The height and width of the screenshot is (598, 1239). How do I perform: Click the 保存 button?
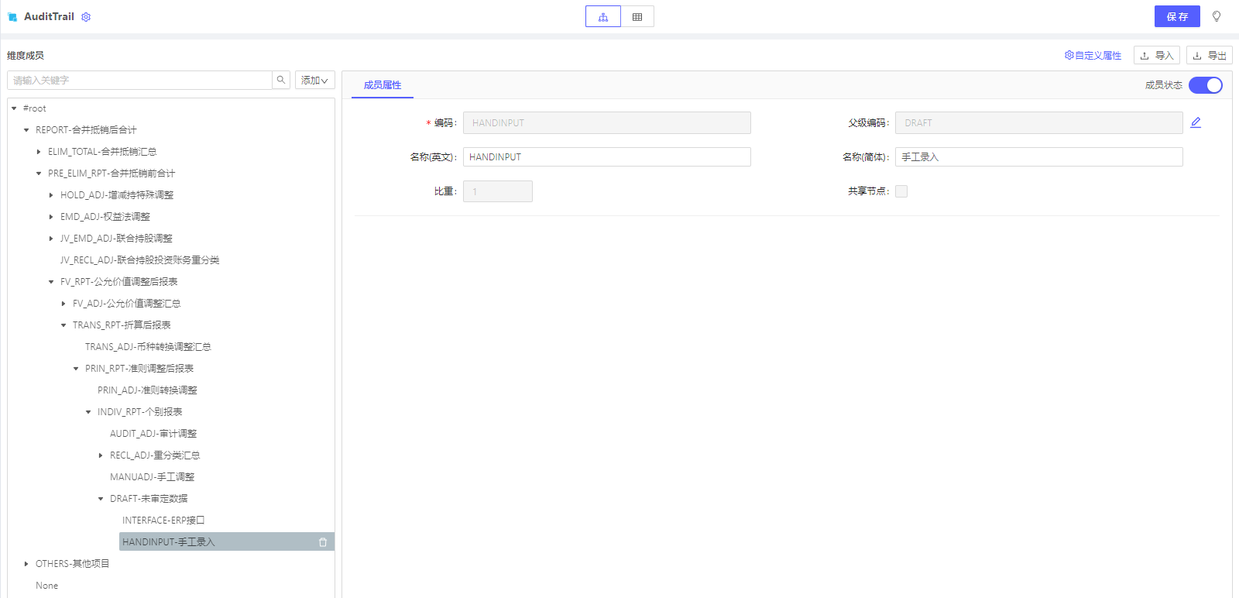point(1176,16)
